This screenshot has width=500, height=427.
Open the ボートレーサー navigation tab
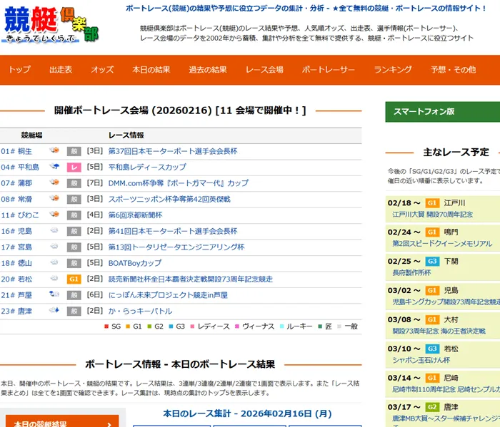pyautogui.click(x=328, y=70)
